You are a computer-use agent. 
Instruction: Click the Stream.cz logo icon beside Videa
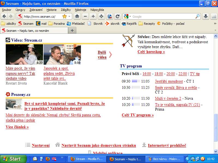[8, 40]
